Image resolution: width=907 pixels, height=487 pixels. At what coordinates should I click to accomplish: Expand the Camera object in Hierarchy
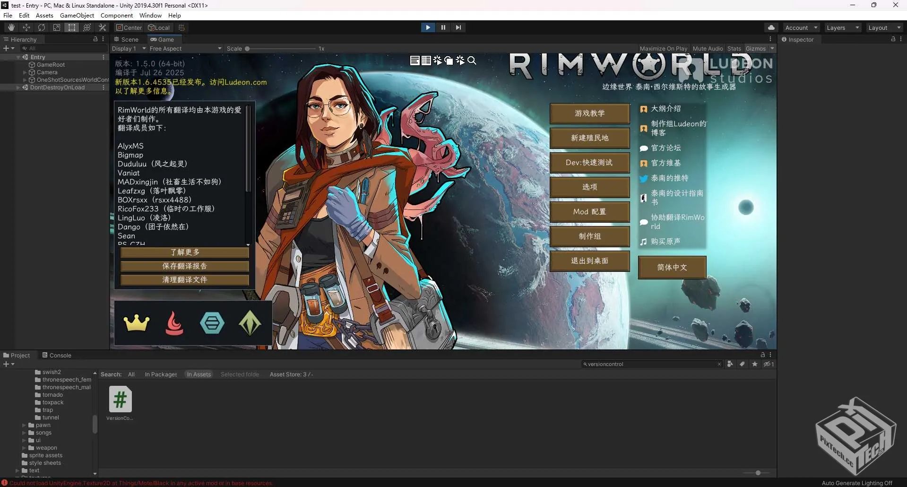pos(25,72)
